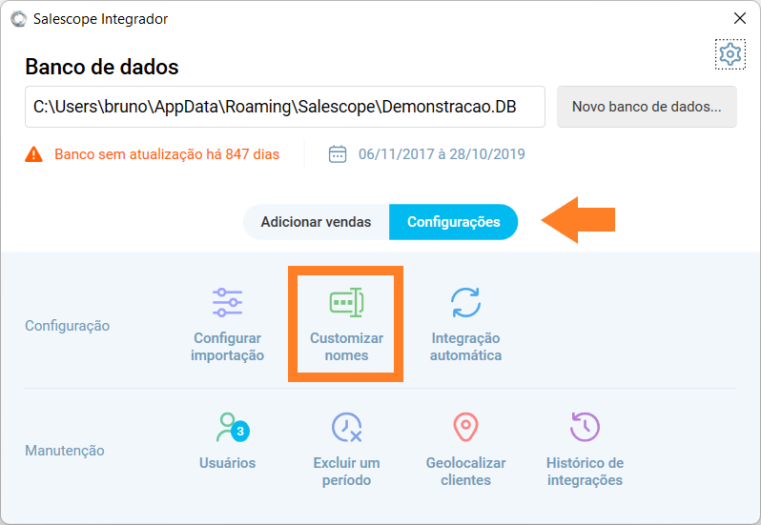Click the 'Usuários' label
The height and width of the screenshot is (525, 761).
coord(227,463)
